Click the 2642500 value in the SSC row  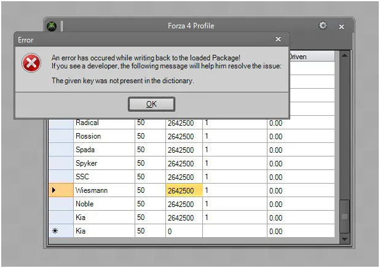click(x=181, y=177)
